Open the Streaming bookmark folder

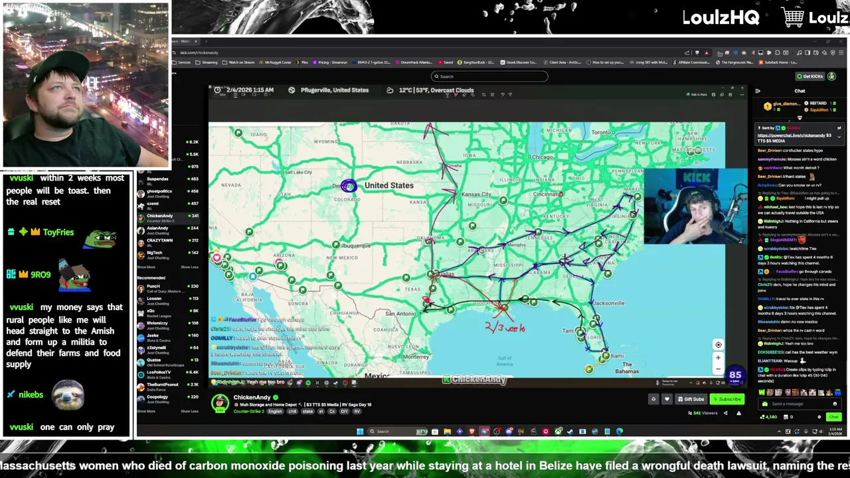[207, 62]
